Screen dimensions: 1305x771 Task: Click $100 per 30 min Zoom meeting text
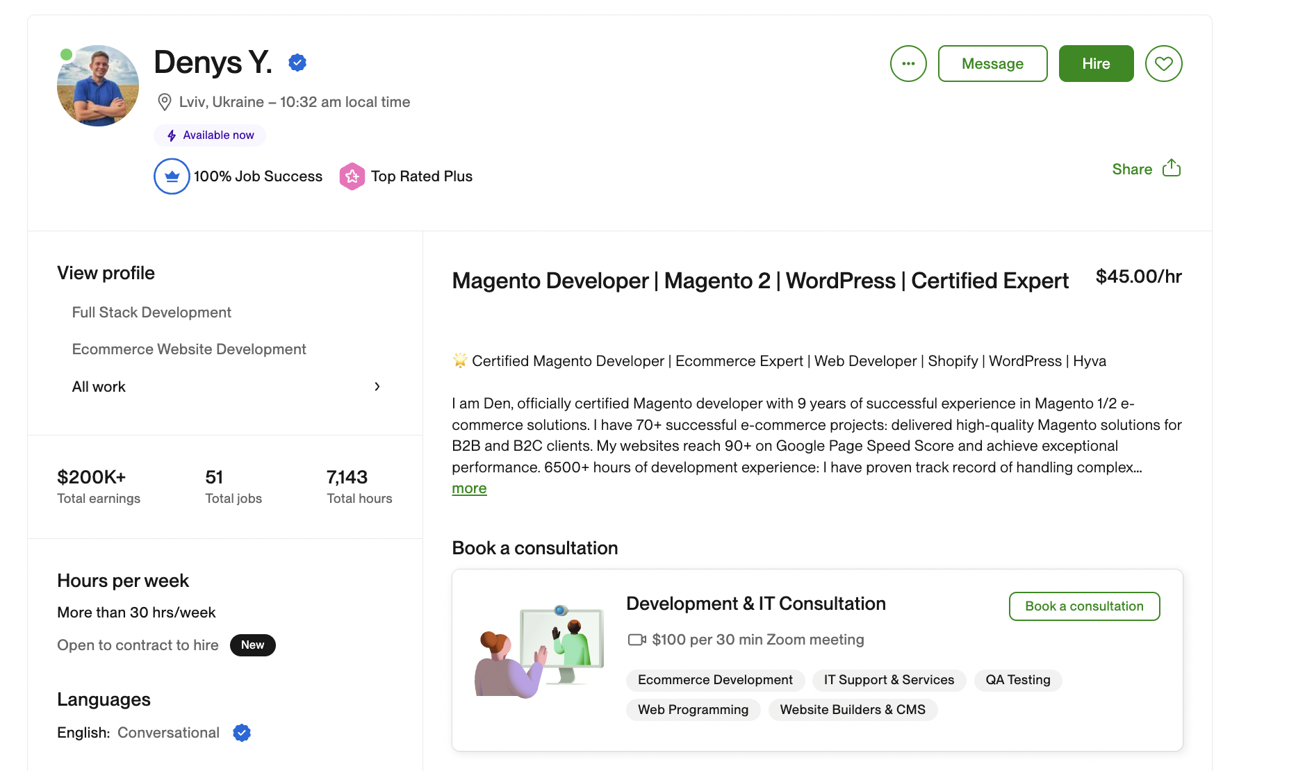(758, 640)
